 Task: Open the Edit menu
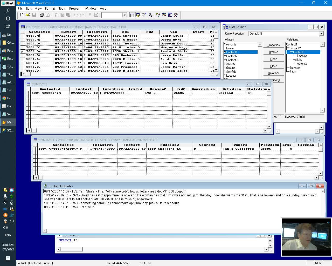29,9
